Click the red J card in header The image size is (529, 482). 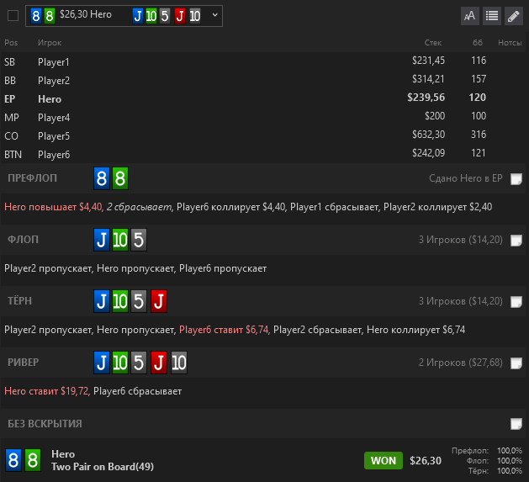(x=180, y=16)
